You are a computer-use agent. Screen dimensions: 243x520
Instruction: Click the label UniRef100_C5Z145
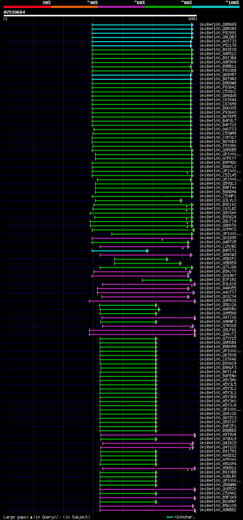[218, 175]
